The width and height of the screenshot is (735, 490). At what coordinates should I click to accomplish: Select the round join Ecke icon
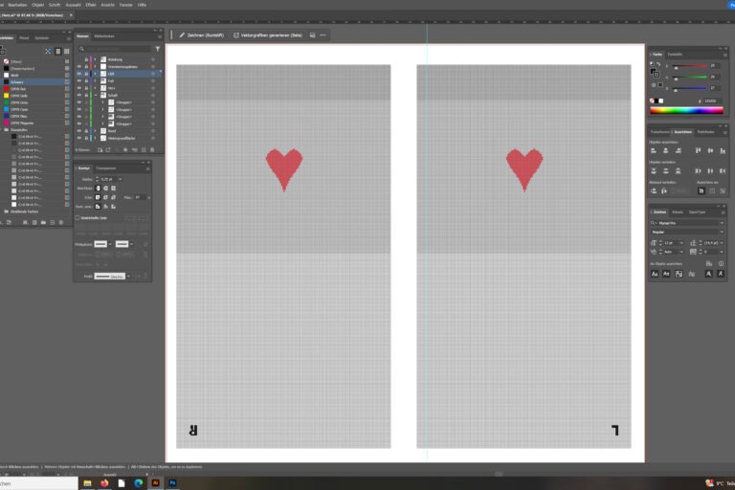coord(105,197)
